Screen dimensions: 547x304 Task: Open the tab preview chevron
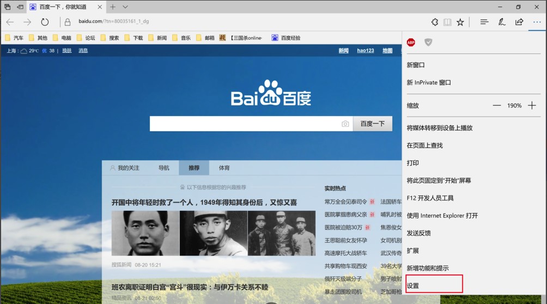click(125, 7)
